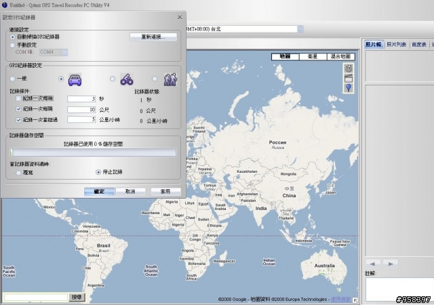Click the Papua New Guinea label
The height and width of the screenshot is (305, 434).
click(340, 243)
